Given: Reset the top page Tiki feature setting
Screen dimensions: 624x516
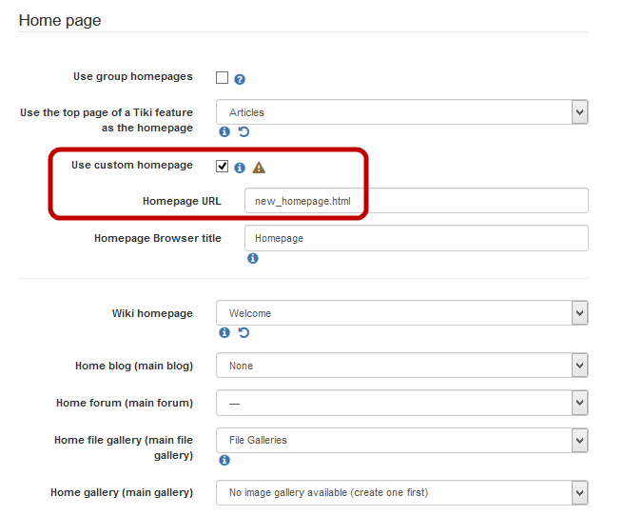Looking at the screenshot, I should coord(244,132).
